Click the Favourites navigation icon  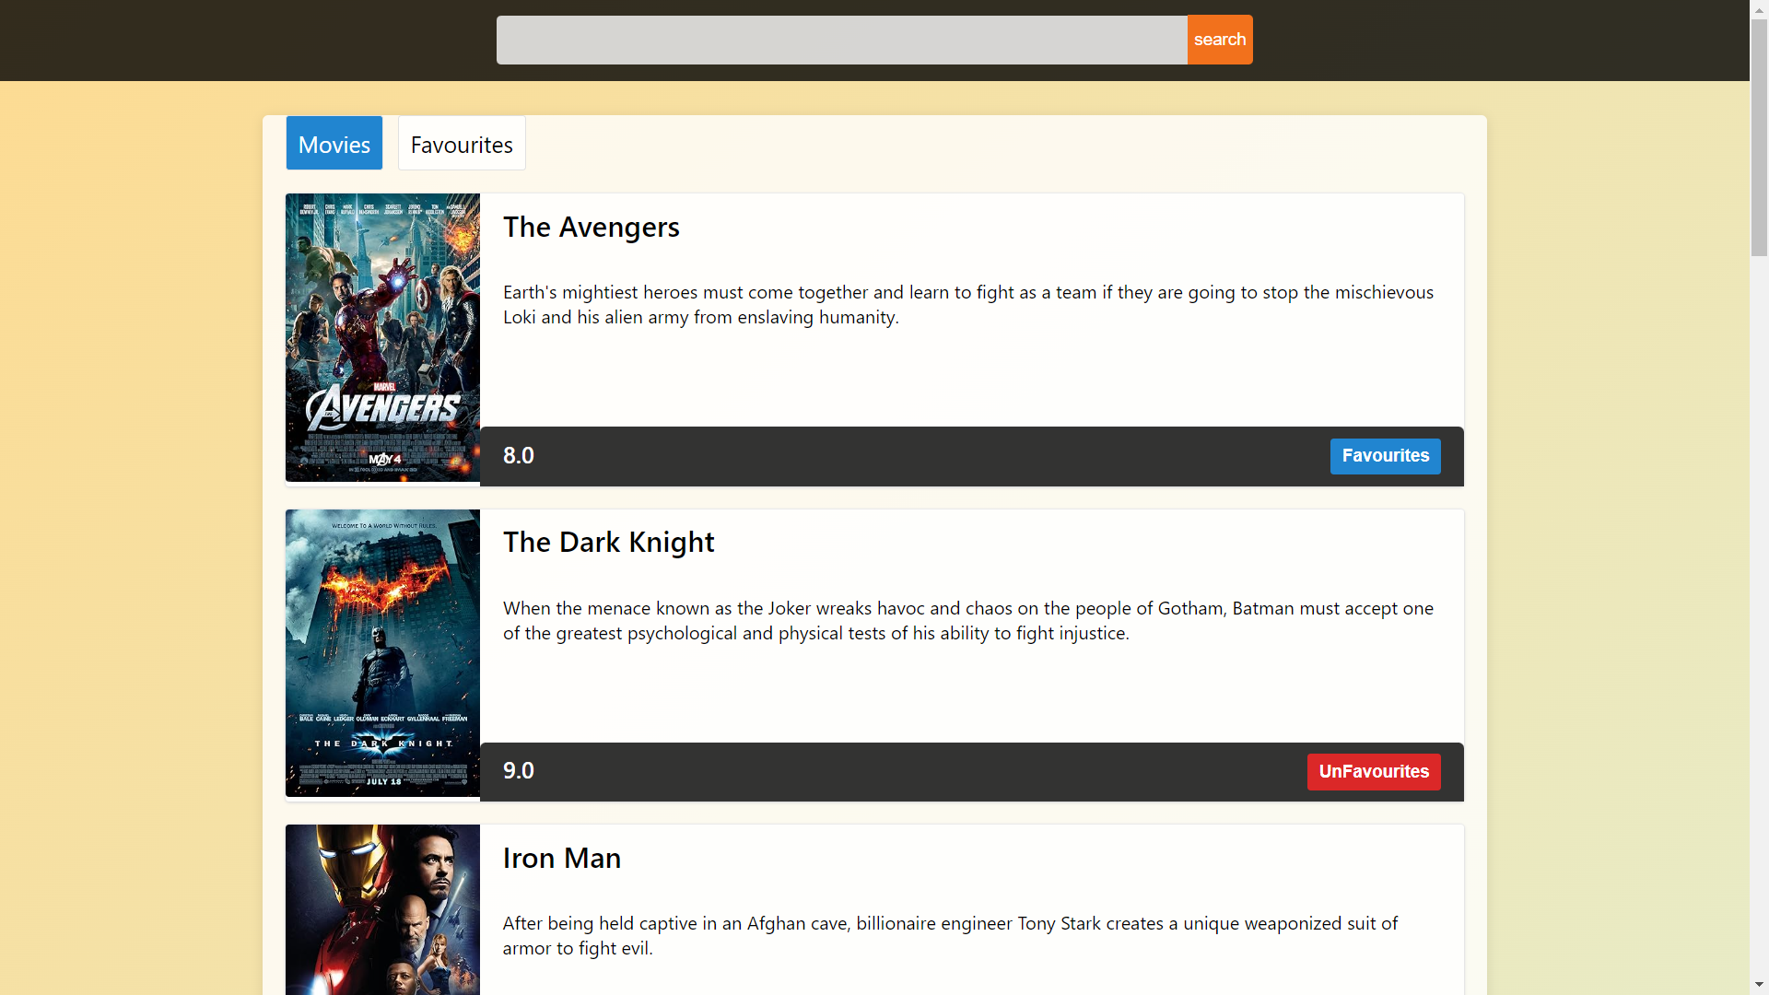click(x=462, y=144)
